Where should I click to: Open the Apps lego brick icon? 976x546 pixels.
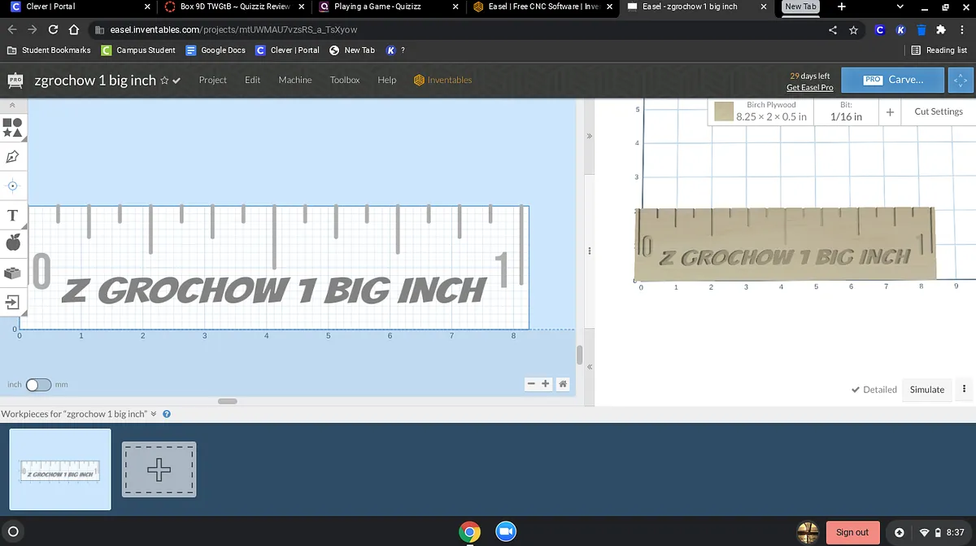click(13, 273)
